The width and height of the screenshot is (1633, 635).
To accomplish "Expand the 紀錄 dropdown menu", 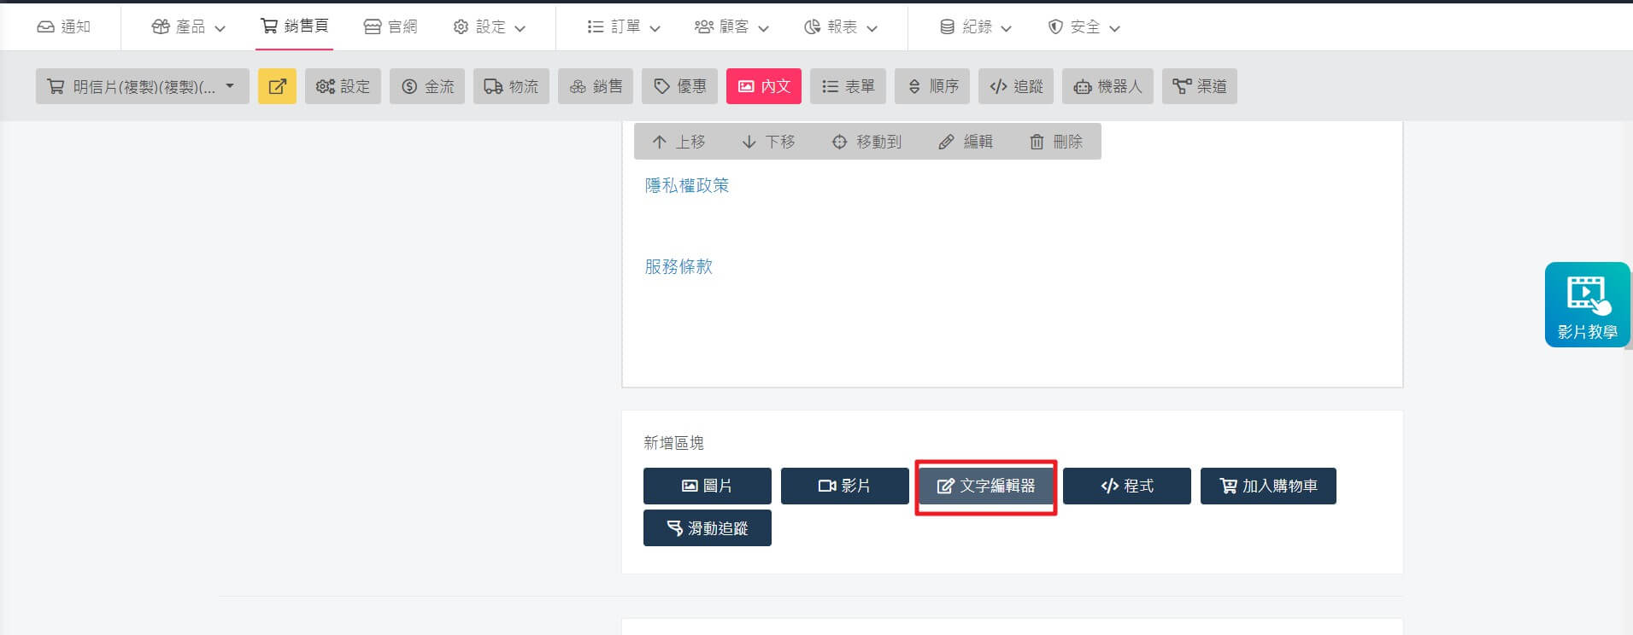I will pos(975,27).
